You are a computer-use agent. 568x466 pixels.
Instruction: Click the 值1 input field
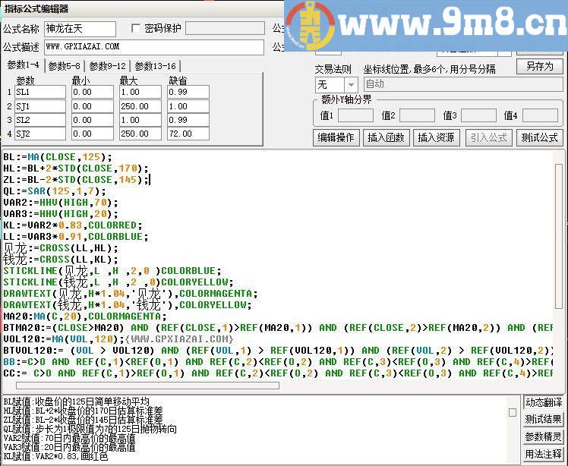(x=355, y=116)
